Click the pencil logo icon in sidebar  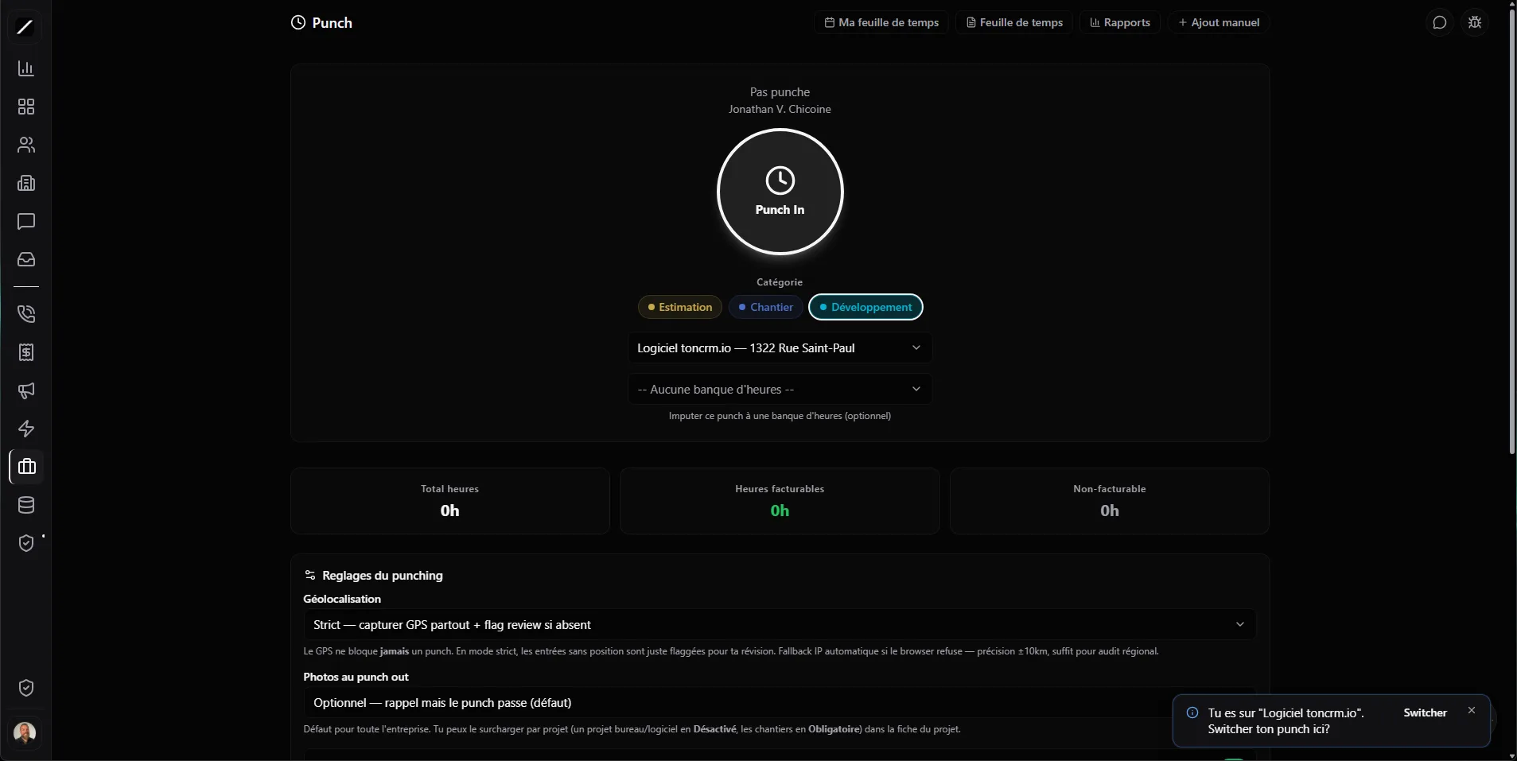[25, 28]
